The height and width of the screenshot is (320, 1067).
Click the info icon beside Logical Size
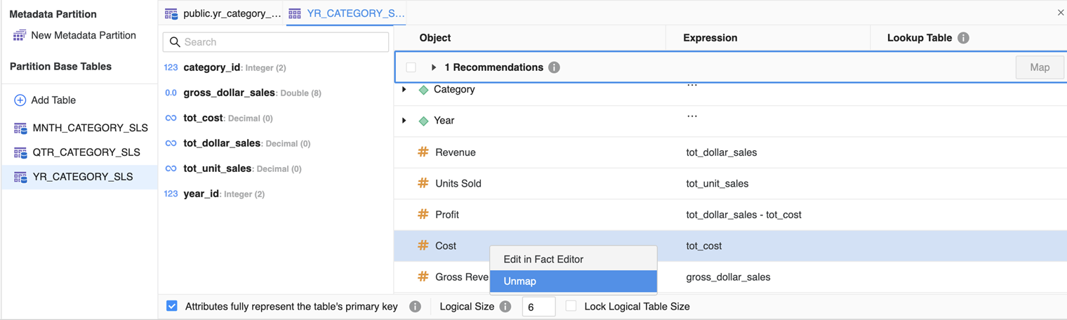[505, 307]
